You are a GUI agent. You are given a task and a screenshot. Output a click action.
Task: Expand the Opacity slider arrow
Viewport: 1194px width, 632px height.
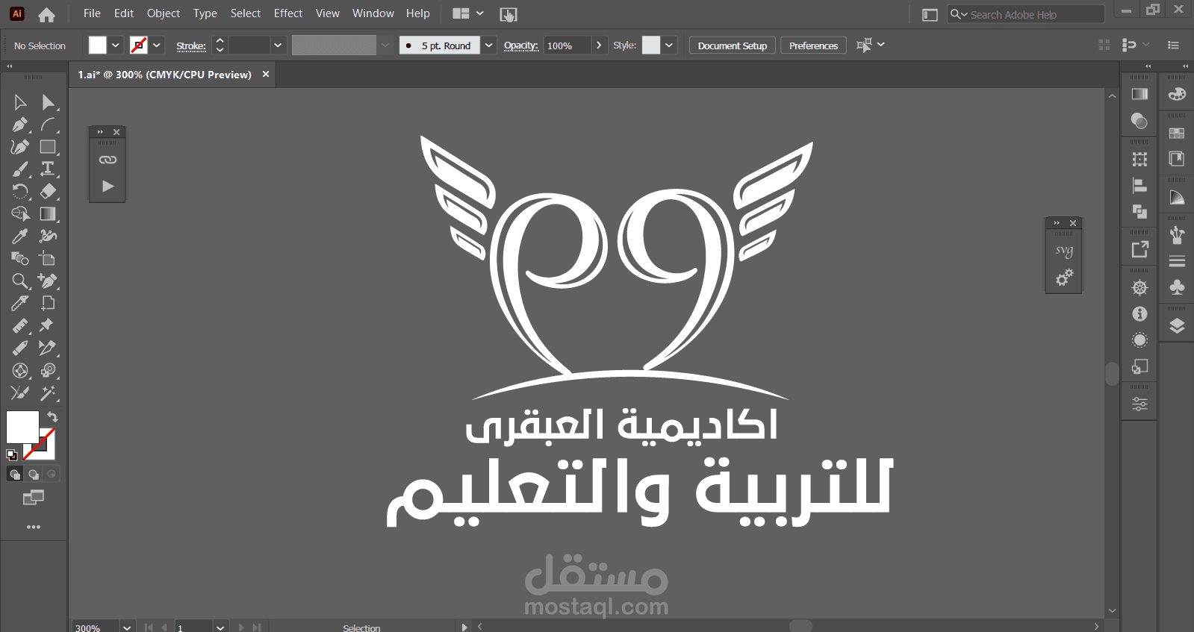pos(599,46)
